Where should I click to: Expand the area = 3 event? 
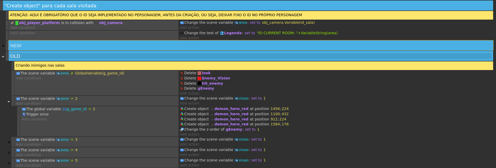(x=9, y=142)
